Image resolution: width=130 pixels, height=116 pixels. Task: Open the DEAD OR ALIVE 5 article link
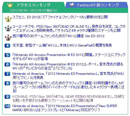(x=69, y=29)
